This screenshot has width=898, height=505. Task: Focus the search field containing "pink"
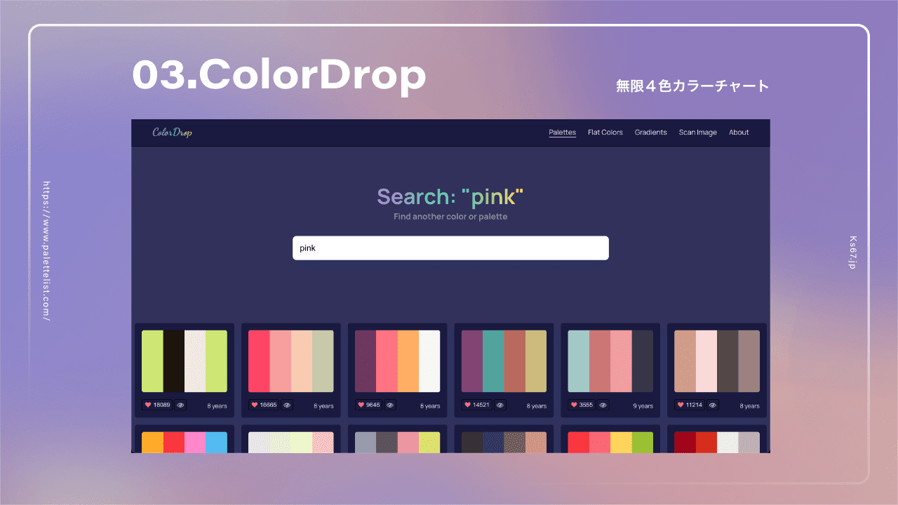click(450, 248)
